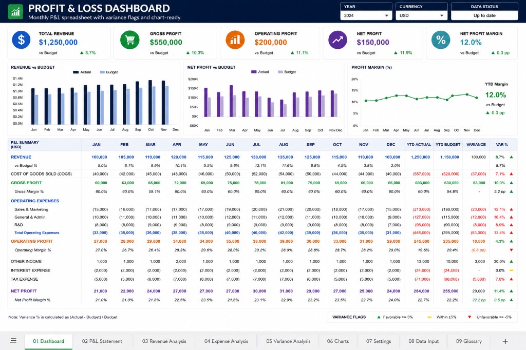Click the green favorable flag in Revenue row
526x350 pixels.
pos(511,157)
